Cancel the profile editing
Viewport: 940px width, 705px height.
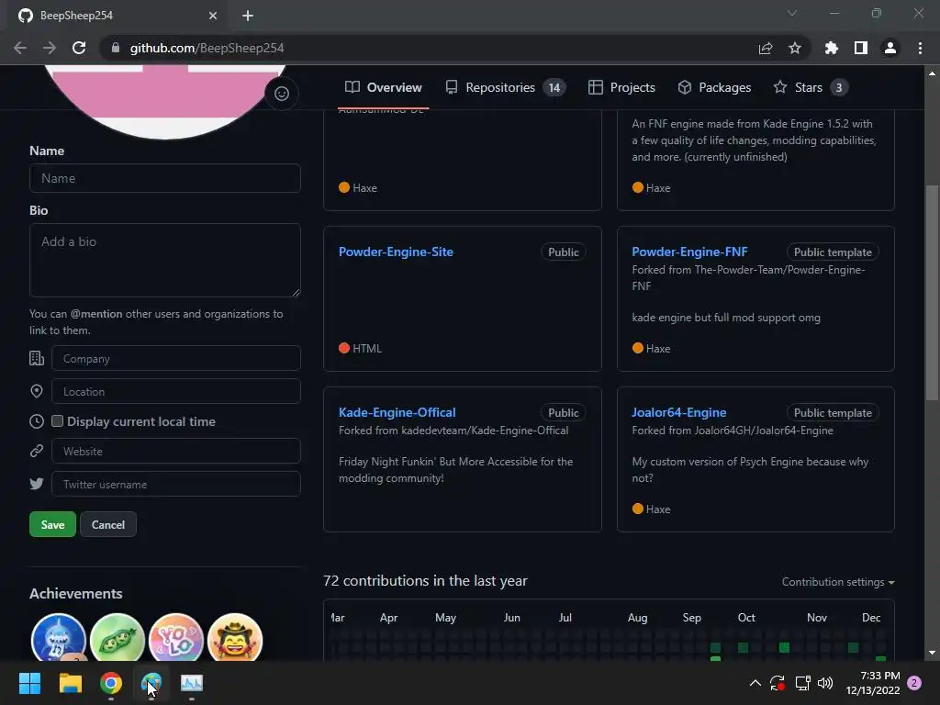108,524
